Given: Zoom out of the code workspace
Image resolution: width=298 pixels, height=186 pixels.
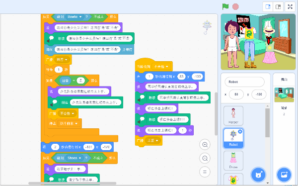Looking at the screenshot, I should pyautogui.click(x=205, y=158).
